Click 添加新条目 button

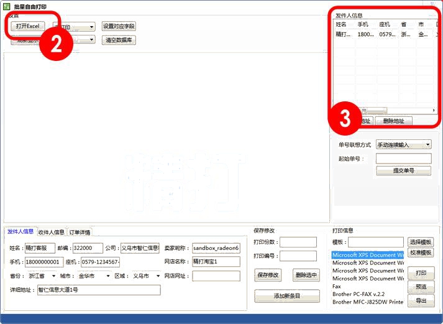(287, 296)
